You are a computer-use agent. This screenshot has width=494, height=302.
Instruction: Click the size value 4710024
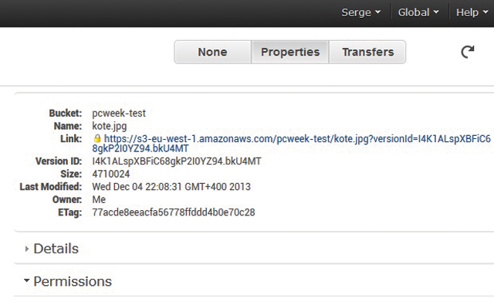pyautogui.click(x=111, y=174)
